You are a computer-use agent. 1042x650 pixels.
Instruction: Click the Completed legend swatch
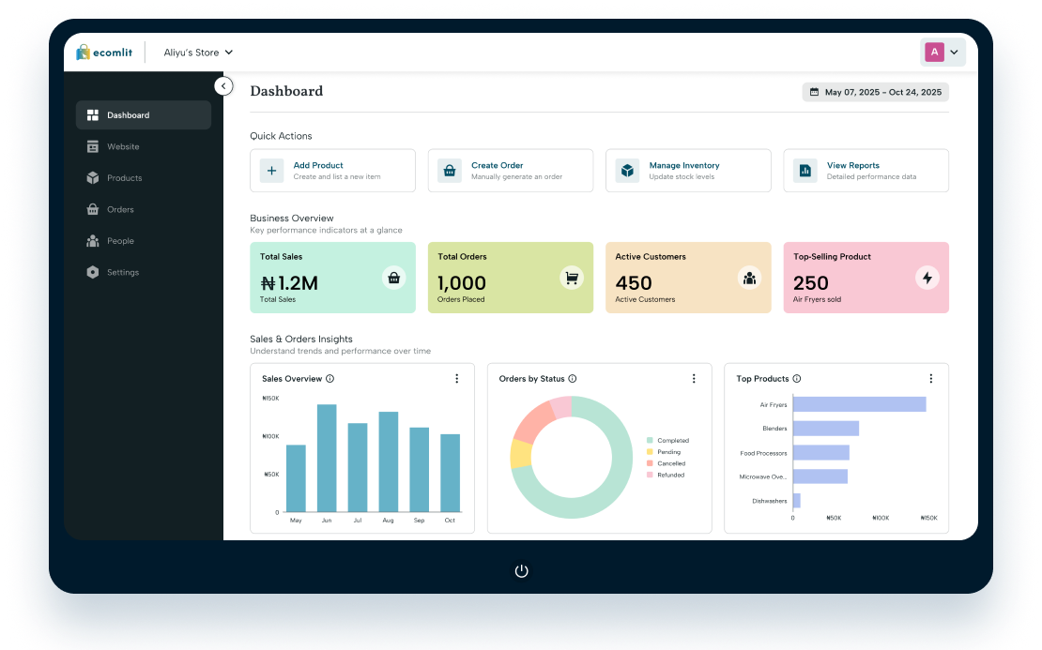(x=650, y=440)
